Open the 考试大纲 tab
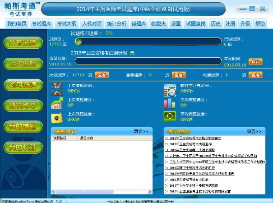 coord(67,23)
